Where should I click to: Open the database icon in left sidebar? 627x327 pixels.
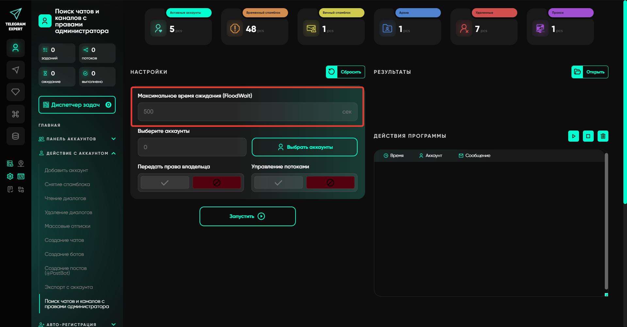coord(15,136)
